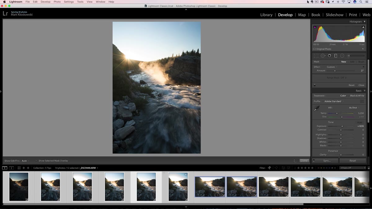Click the Temp slider handle
The height and width of the screenshot is (209, 372).
pos(337,113)
